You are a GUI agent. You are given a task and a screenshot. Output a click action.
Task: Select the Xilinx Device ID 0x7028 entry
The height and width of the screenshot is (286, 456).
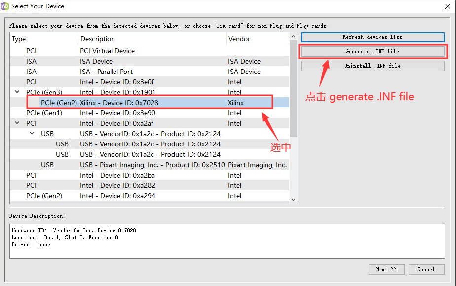[x=148, y=102]
